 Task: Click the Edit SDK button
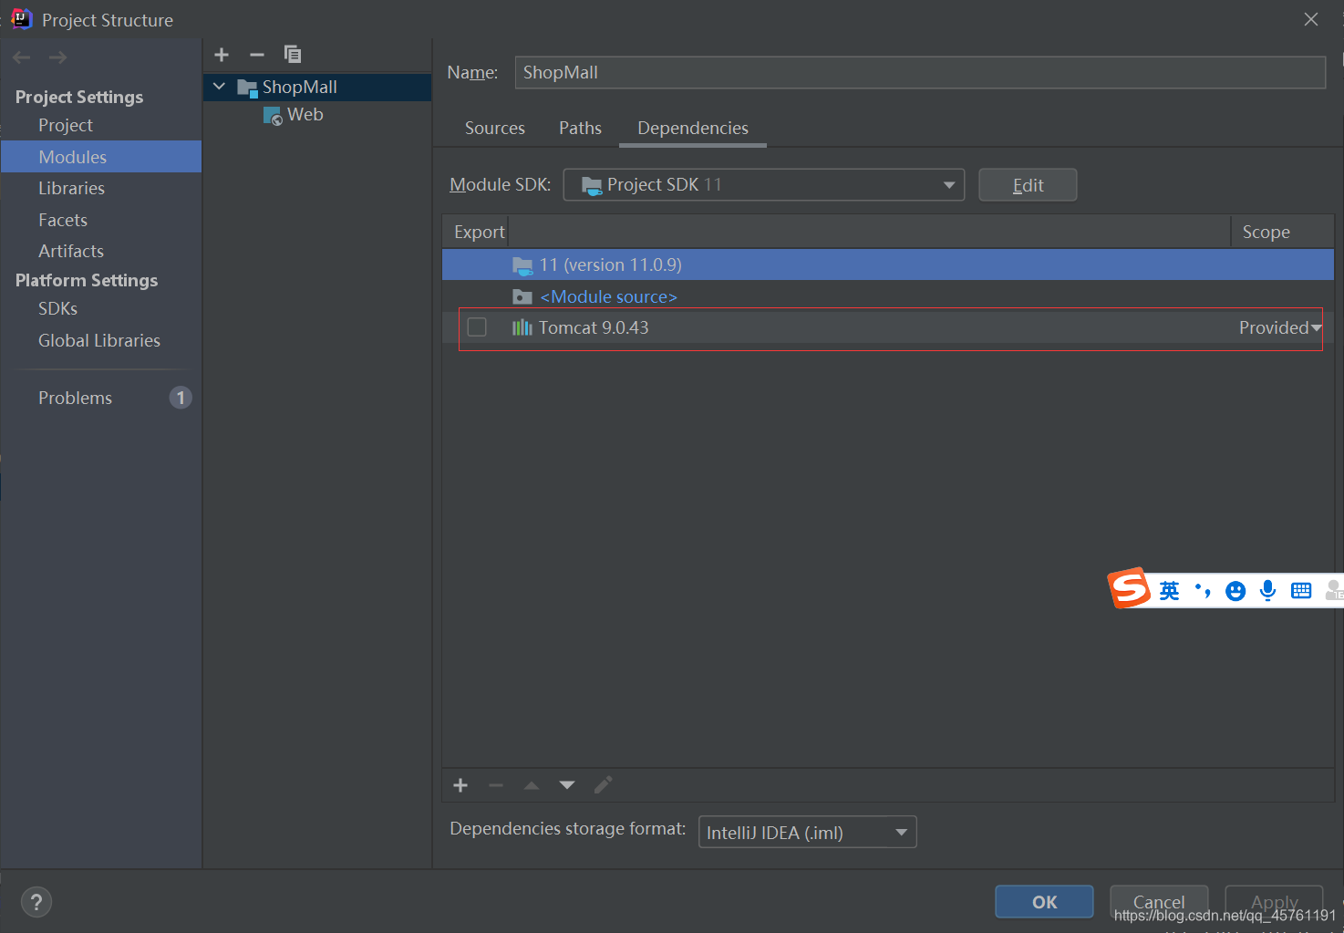(x=1028, y=185)
